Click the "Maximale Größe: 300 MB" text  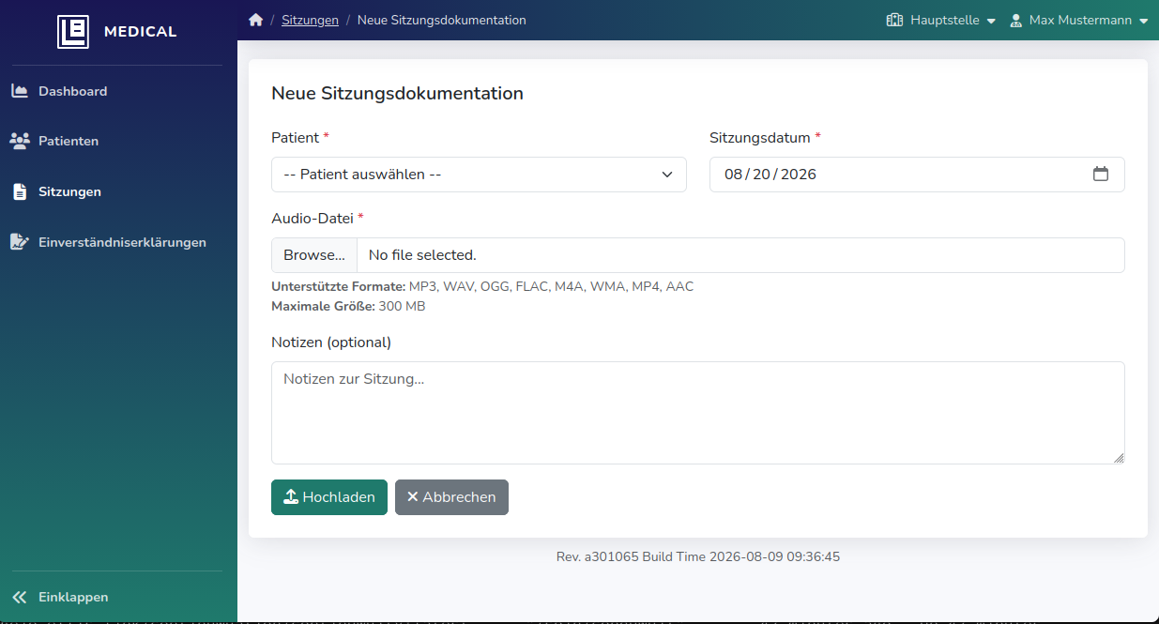tap(348, 306)
